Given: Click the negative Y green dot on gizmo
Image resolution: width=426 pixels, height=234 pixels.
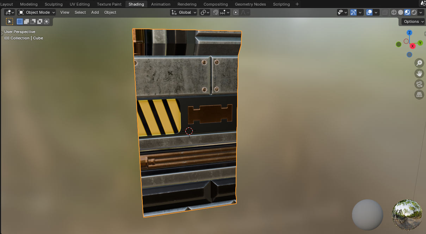Looking at the screenshot, I should (399, 44).
